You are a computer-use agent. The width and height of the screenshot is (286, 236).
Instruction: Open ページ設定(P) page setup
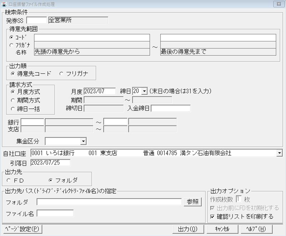tap(22, 229)
